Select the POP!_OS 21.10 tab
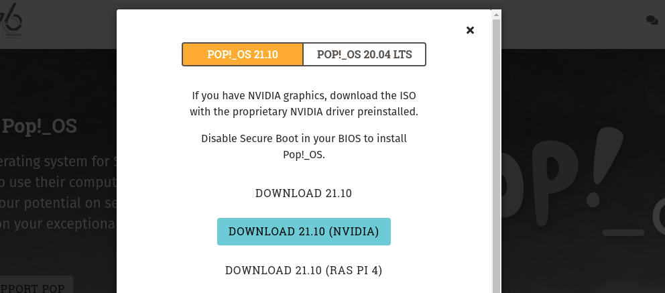Screen dimensions: 665x293 click(x=243, y=54)
